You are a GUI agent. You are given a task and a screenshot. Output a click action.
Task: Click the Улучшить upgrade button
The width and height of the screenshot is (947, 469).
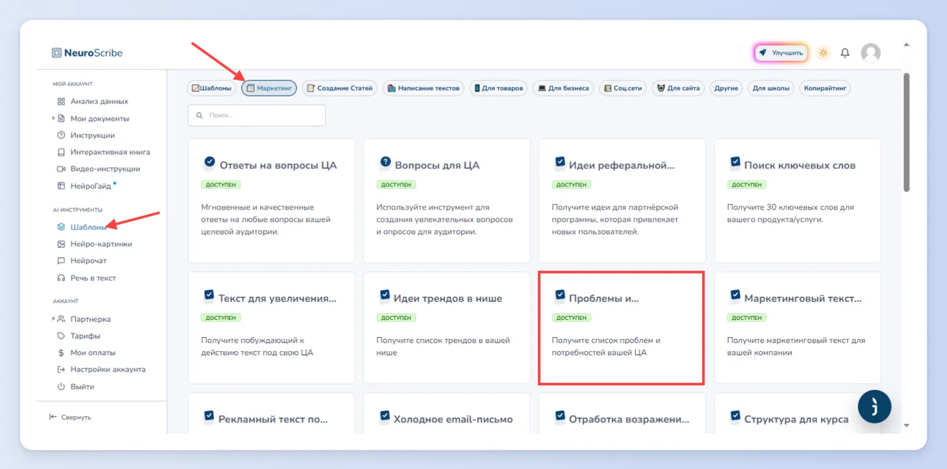click(x=781, y=53)
